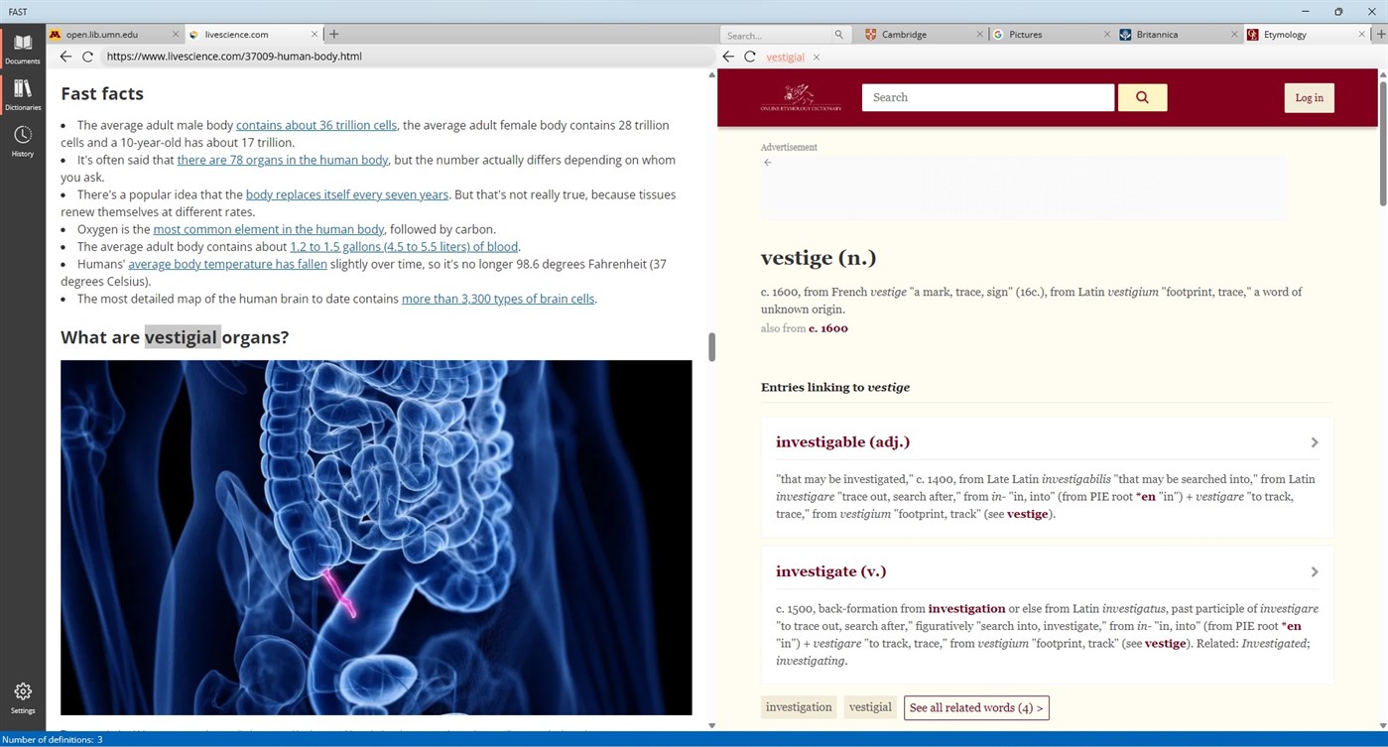Open See all related words (4)
1388x747 pixels.
pos(975,707)
